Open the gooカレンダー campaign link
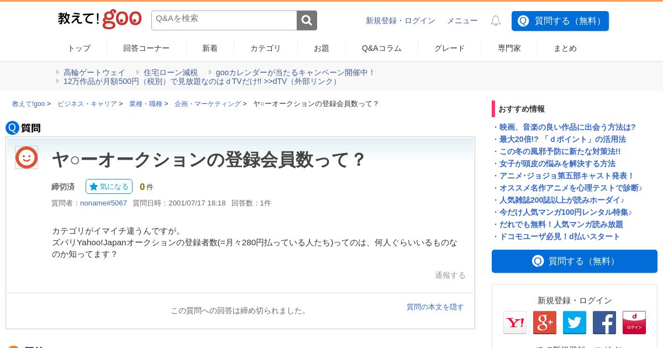663x348 pixels. click(x=295, y=72)
